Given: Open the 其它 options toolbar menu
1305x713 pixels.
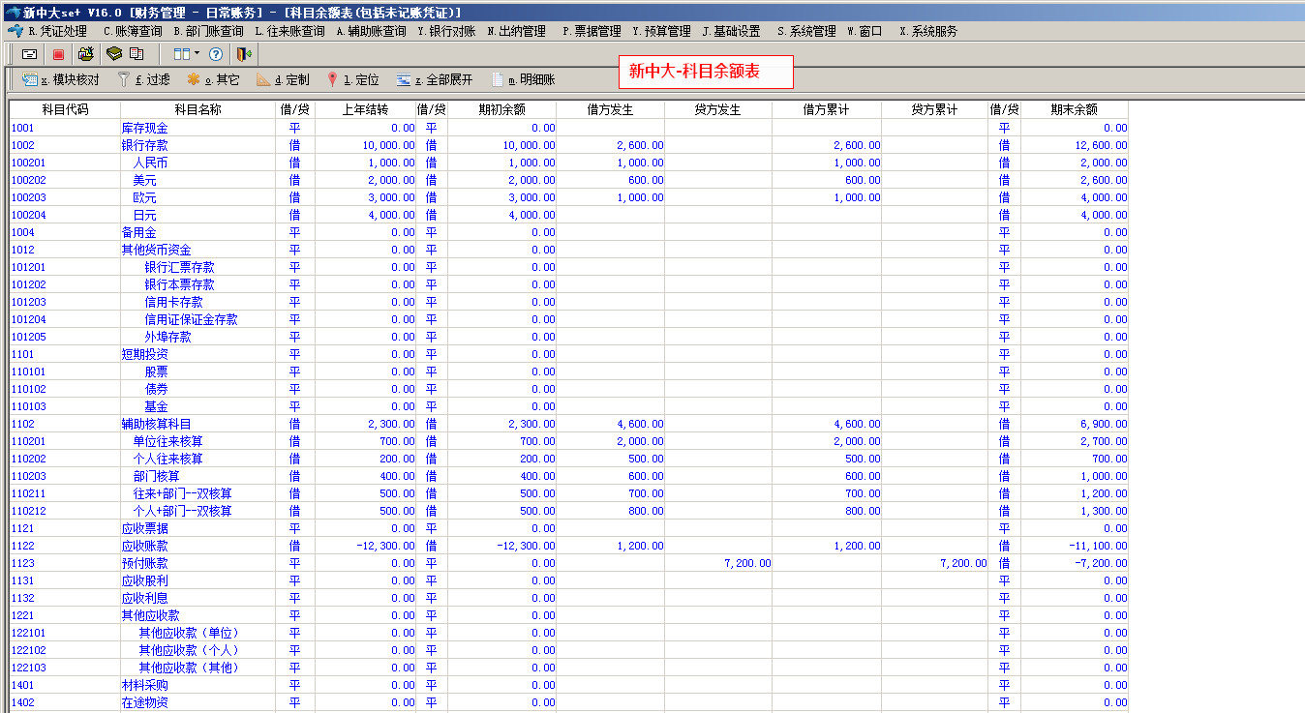Looking at the screenshot, I should coord(213,80).
